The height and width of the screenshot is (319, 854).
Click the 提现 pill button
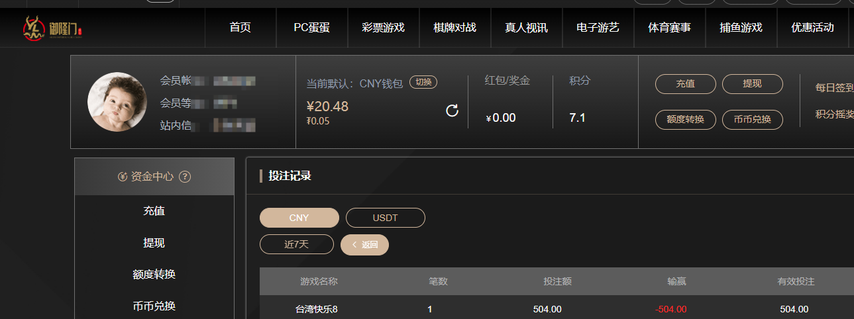click(x=753, y=84)
